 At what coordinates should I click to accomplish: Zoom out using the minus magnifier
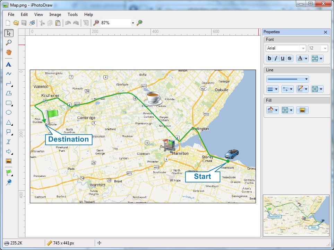tap(96, 23)
